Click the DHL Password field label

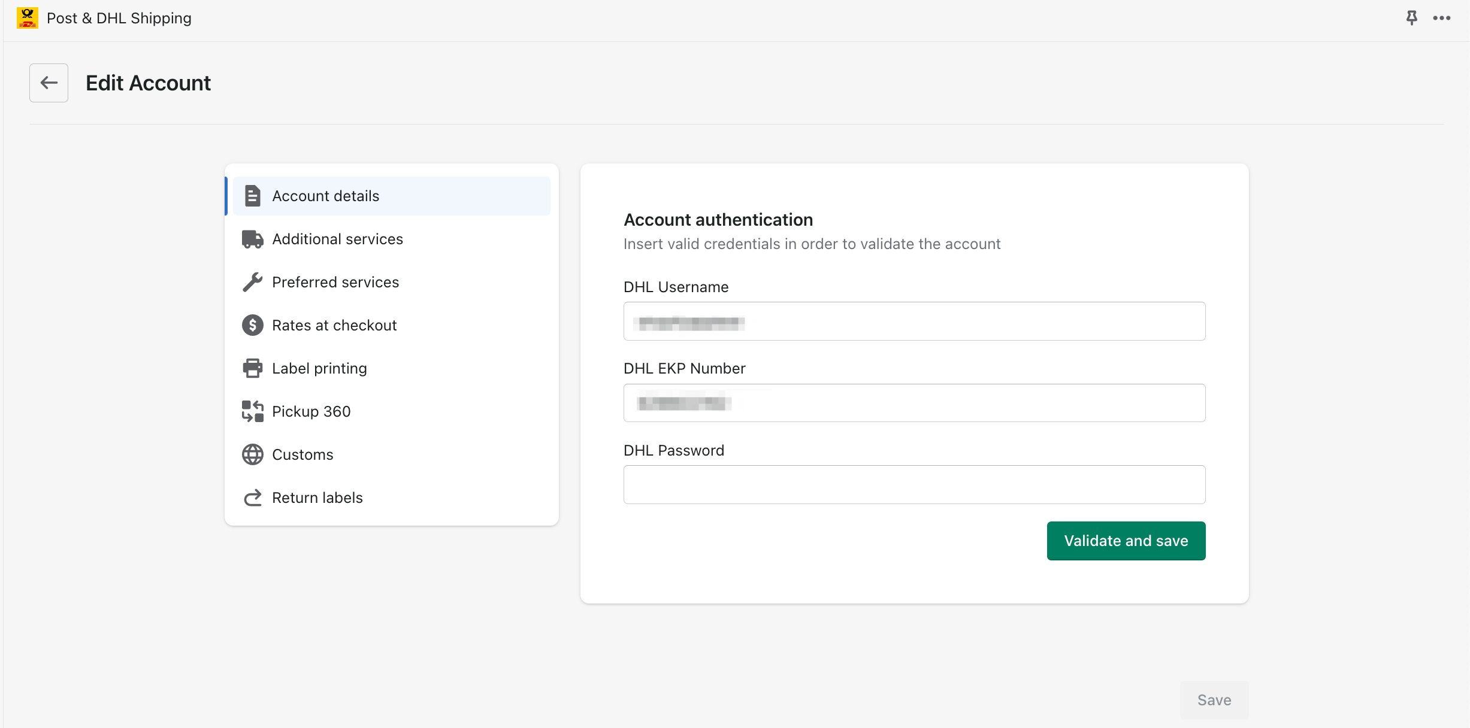point(674,450)
